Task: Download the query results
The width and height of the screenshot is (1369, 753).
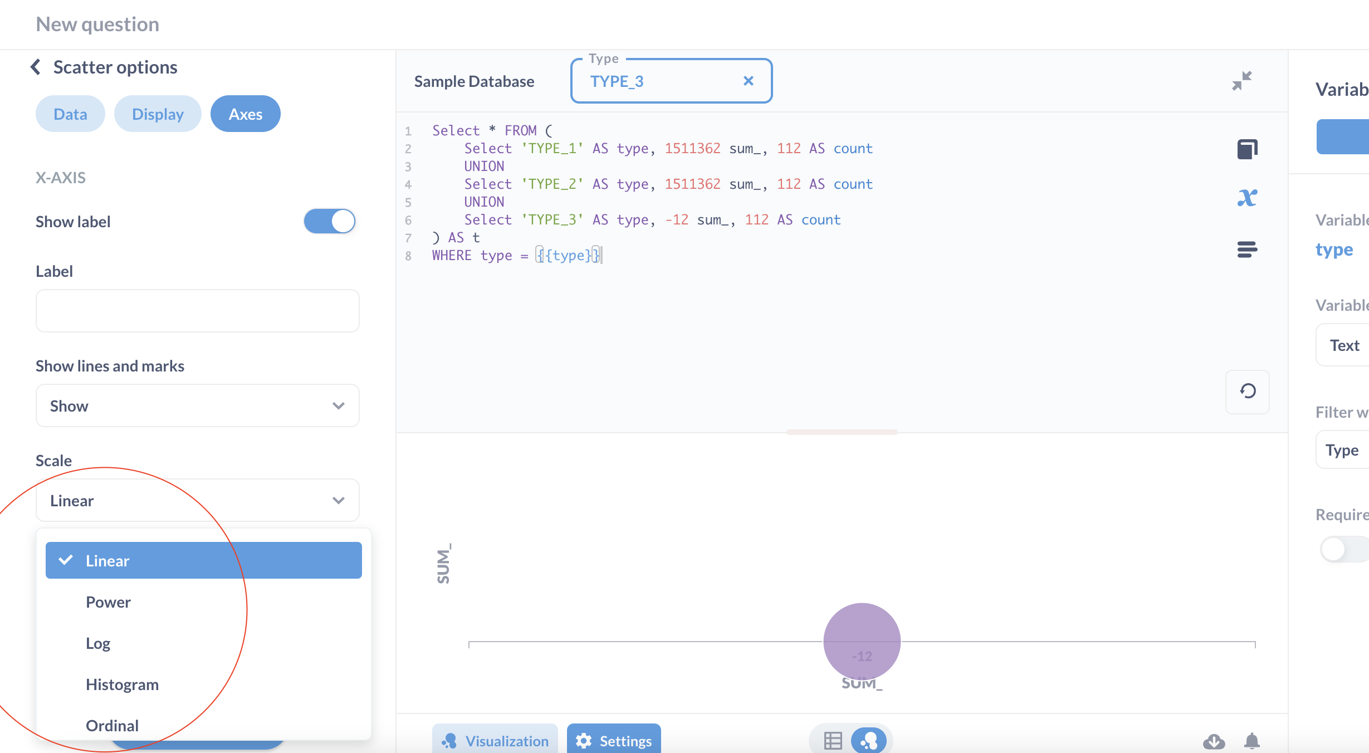Action: click(x=1215, y=741)
